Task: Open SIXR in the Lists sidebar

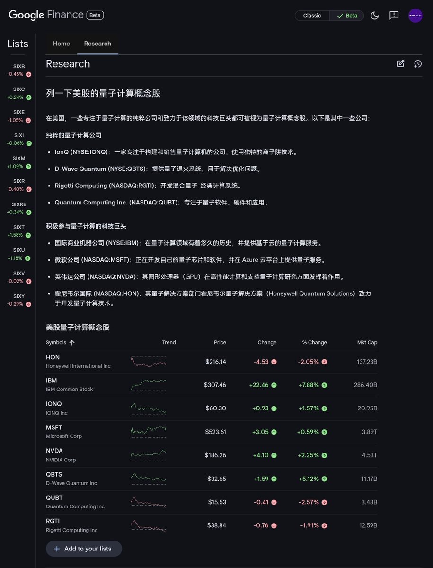Action: click(x=19, y=185)
